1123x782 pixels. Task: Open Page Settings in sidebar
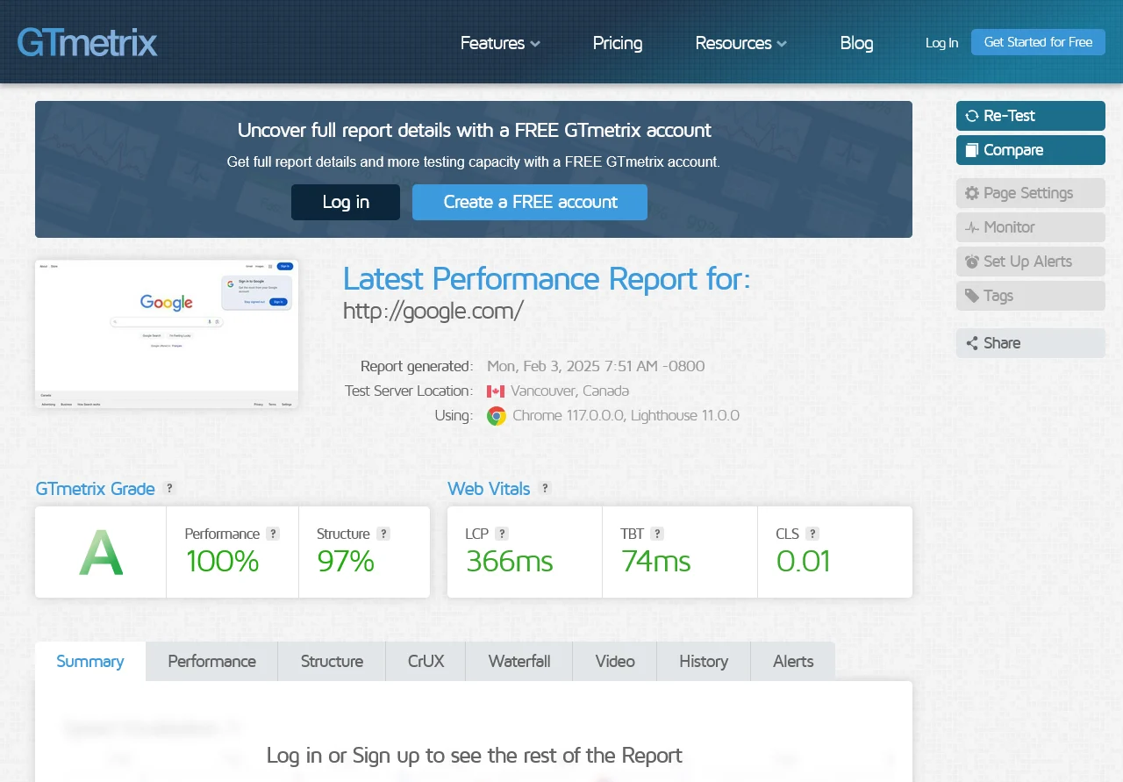[x=1031, y=193]
